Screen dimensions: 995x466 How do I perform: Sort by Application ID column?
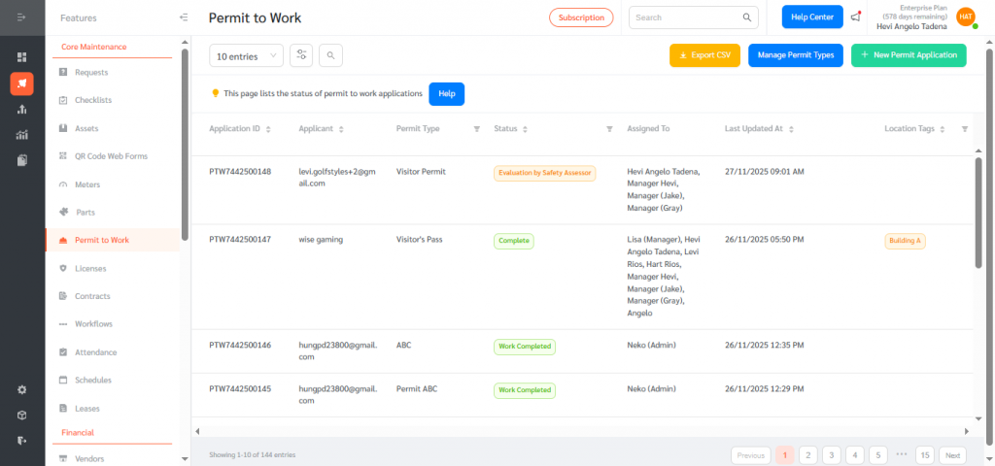point(268,129)
